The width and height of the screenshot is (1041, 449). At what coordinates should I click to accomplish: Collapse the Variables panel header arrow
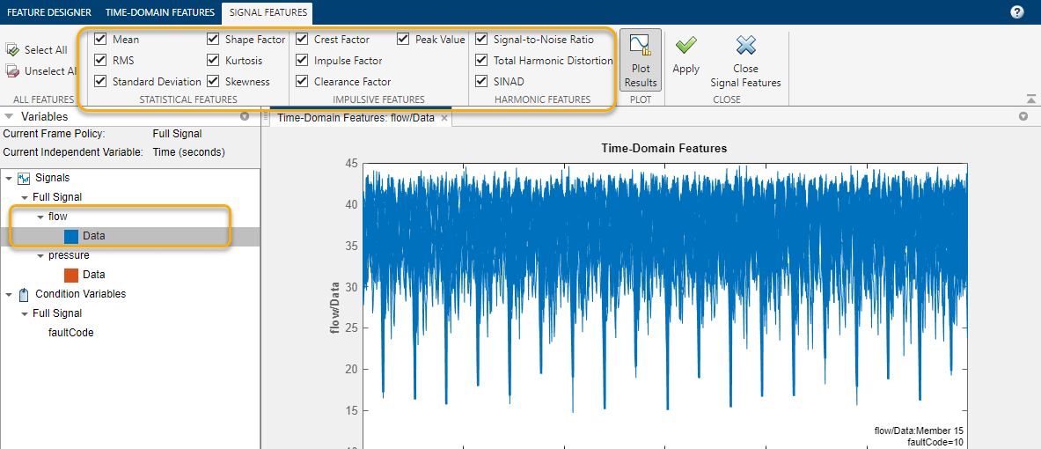pyautogui.click(x=9, y=116)
